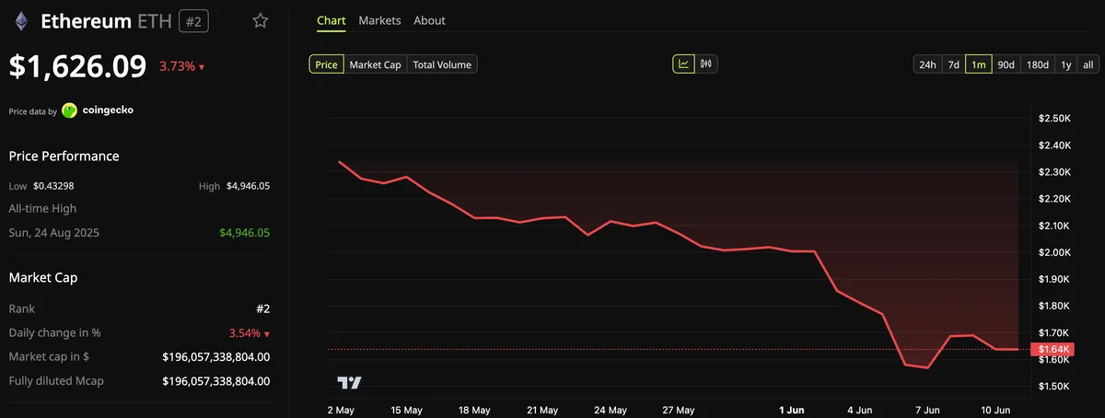Click the Rank row value #2
The image size is (1105, 418).
[x=262, y=308]
